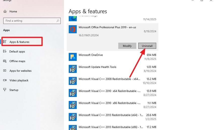Screen dimensions: 214x130
Task: Open the Home settings page label
Action: 13,12
